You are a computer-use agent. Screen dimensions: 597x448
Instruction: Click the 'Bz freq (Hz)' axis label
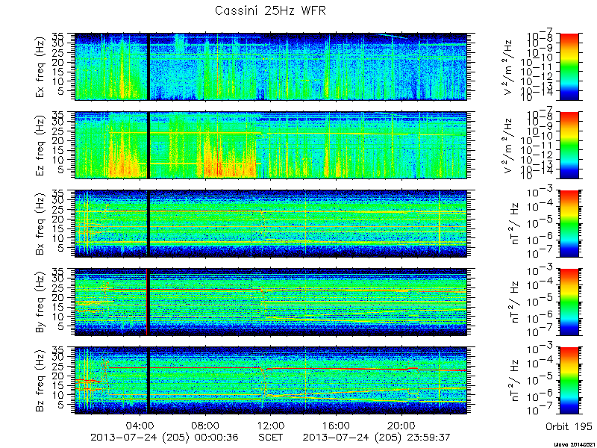pos(40,381)
